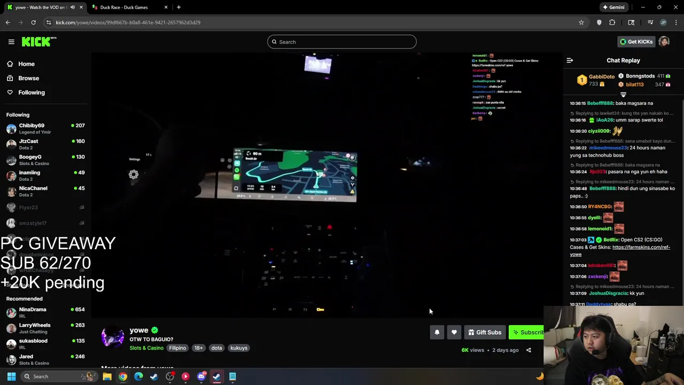Go back in browser history
This screenshot has width=684, height=385.
click(7, 22)
